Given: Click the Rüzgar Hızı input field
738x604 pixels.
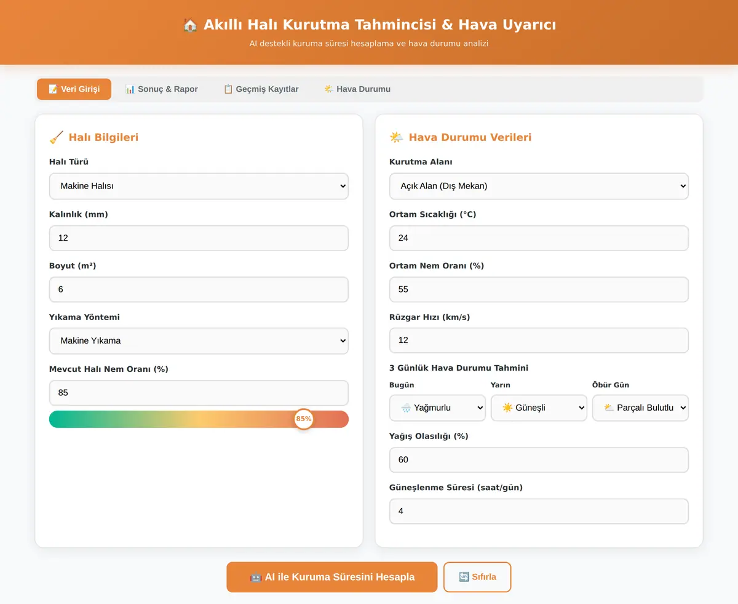Looking at the screenshot, I should [x=539, y=340].
